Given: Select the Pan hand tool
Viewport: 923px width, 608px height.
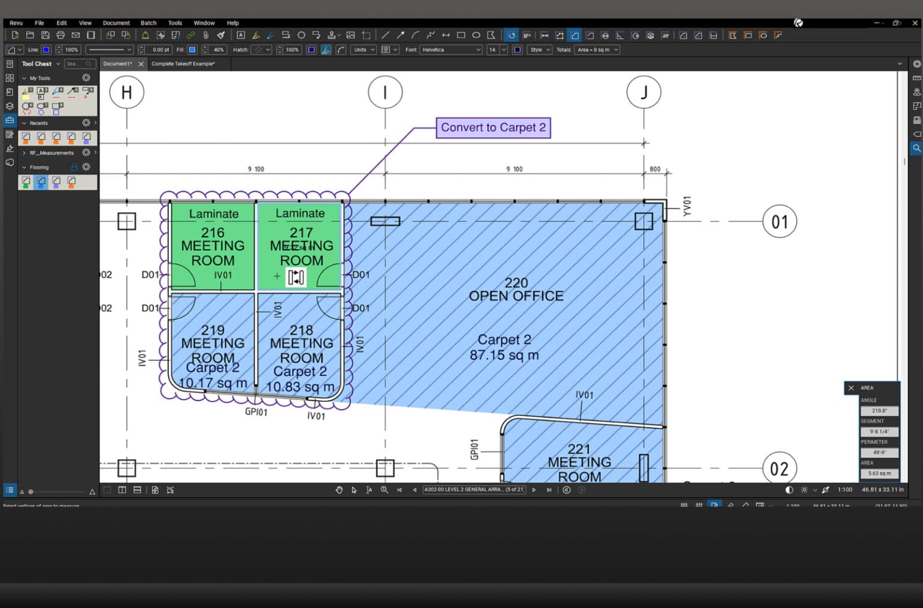Looking at the screenshot, I should (x=339, y=490).
